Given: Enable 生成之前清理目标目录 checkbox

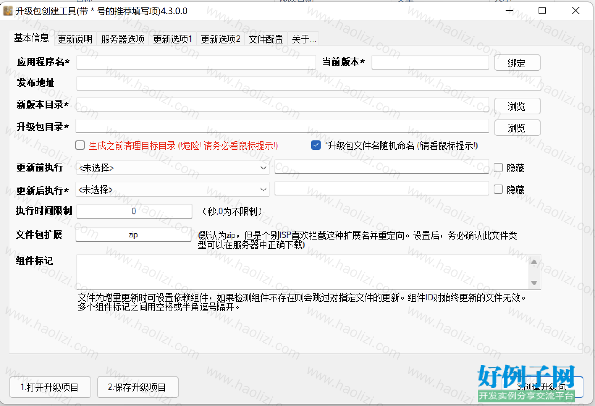Looking at the screenshot, I should point(80,145).
